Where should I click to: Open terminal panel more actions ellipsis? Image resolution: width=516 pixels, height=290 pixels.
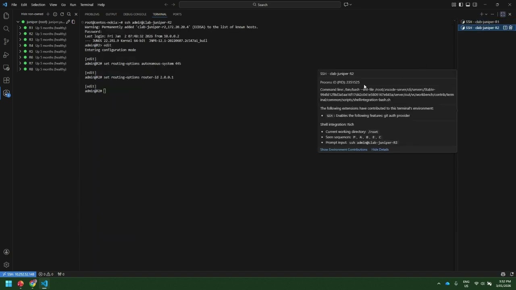click(492, 14)
